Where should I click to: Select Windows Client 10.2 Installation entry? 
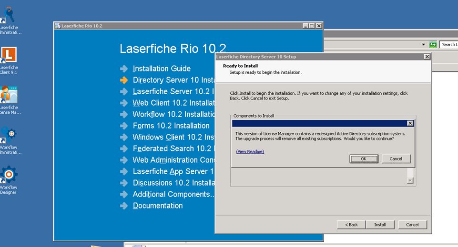pos(173,137)
